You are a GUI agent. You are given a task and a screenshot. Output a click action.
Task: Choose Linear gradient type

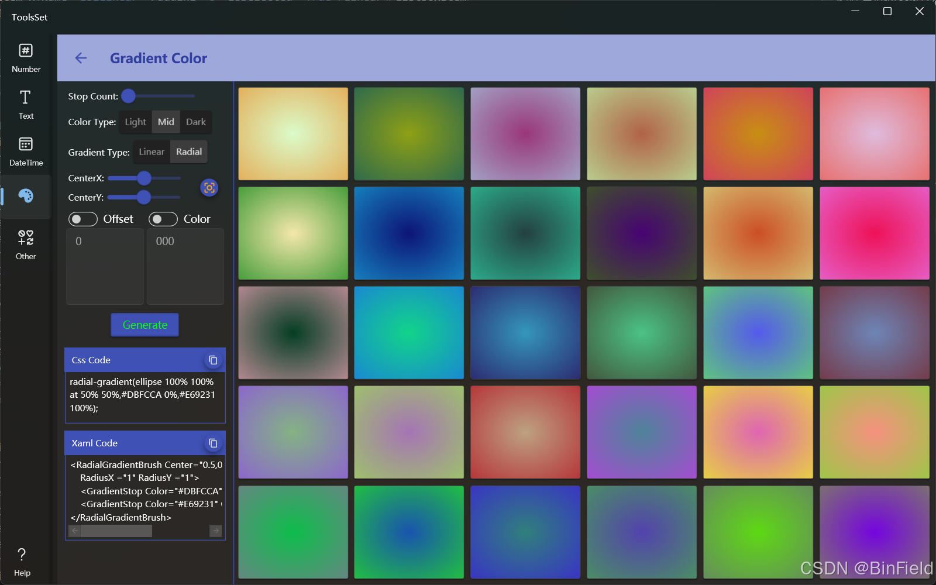(x=152, y=152)
